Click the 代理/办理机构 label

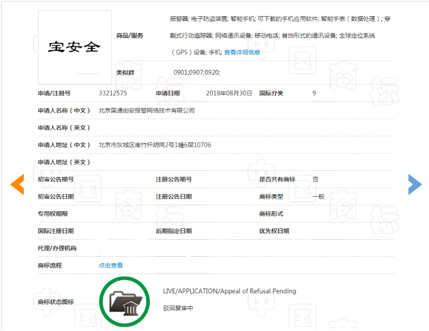(x=57, y=248)
